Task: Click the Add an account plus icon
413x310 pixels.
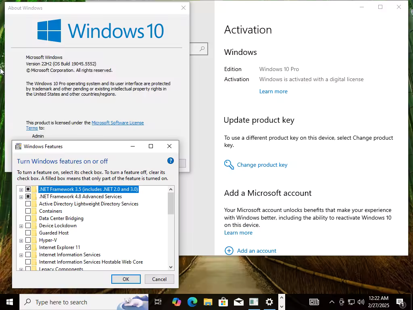Action: [229, 251]
